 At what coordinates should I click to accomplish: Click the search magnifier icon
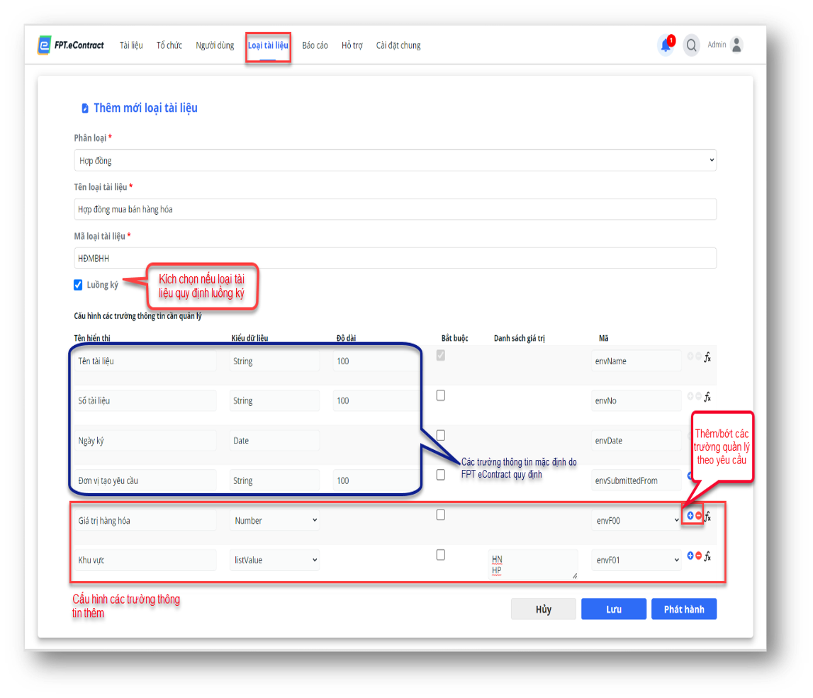(691, 45)
